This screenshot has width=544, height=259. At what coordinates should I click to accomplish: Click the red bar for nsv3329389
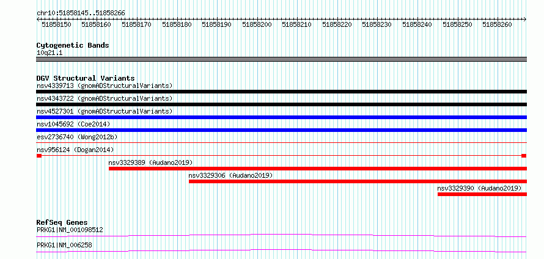(318, 169)
